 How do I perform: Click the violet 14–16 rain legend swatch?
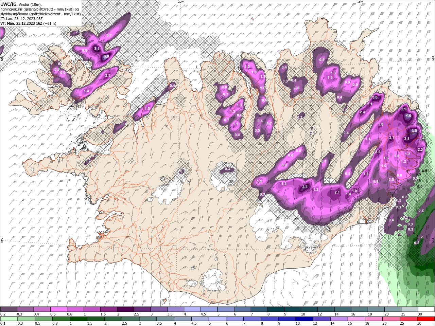click(x=338, y=319)
